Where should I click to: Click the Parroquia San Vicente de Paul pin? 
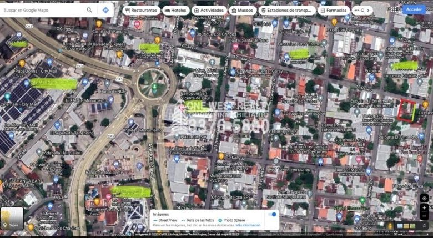point(188,84)
